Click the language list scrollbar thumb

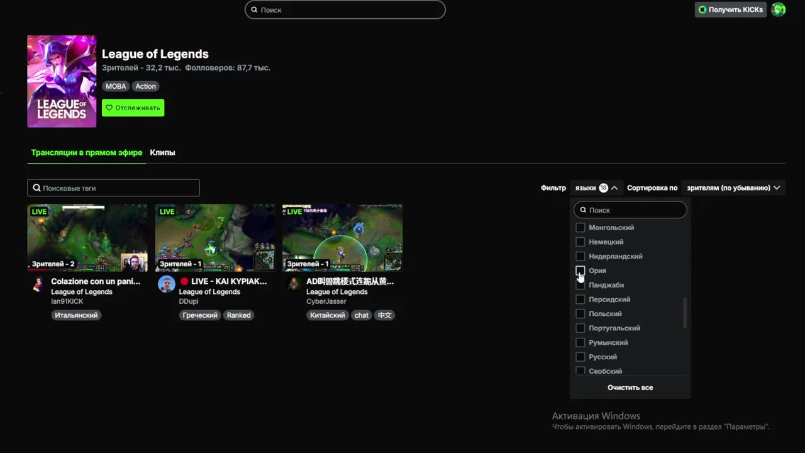[685, 313]
